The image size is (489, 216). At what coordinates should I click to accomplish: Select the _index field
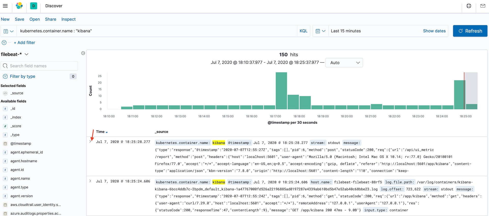[x=16, y=117]
